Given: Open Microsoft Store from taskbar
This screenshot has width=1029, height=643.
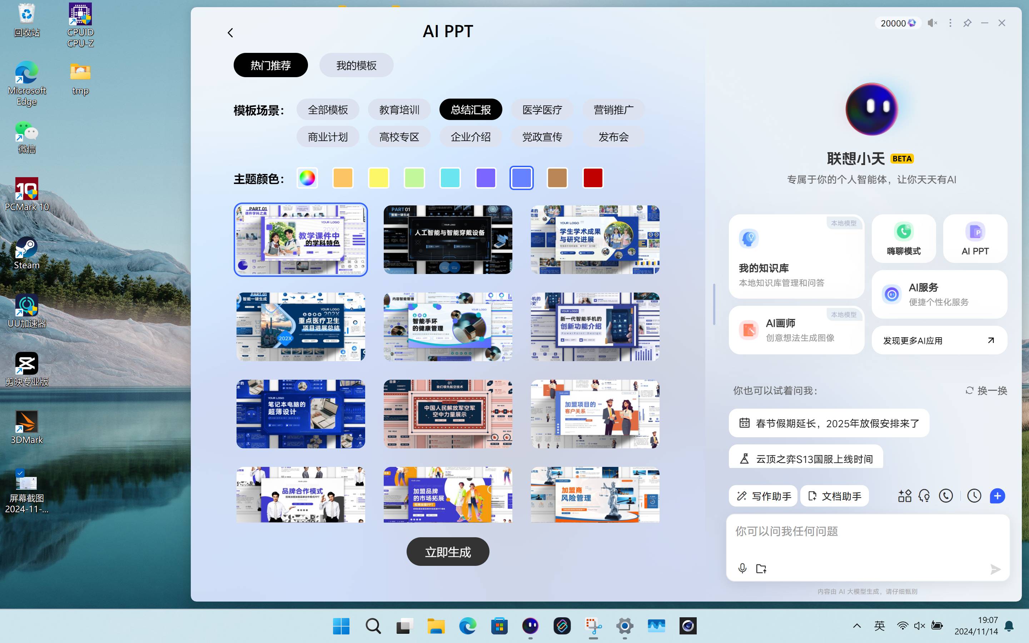Looking at the screenshot, I should pos(499,626).
